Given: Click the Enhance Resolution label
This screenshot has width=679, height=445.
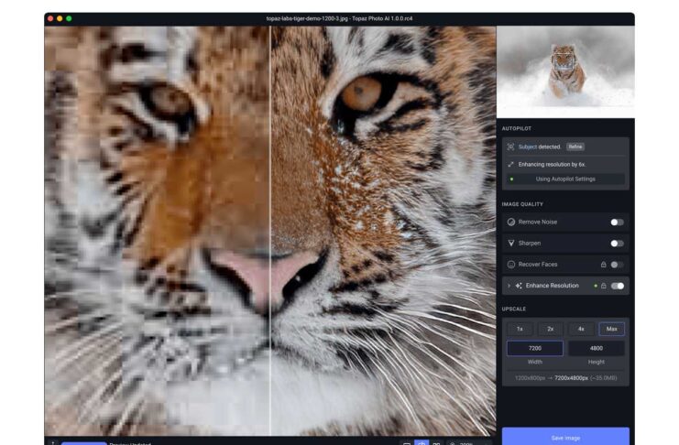Looking at the screenshot, I should (x=553, y=286).
